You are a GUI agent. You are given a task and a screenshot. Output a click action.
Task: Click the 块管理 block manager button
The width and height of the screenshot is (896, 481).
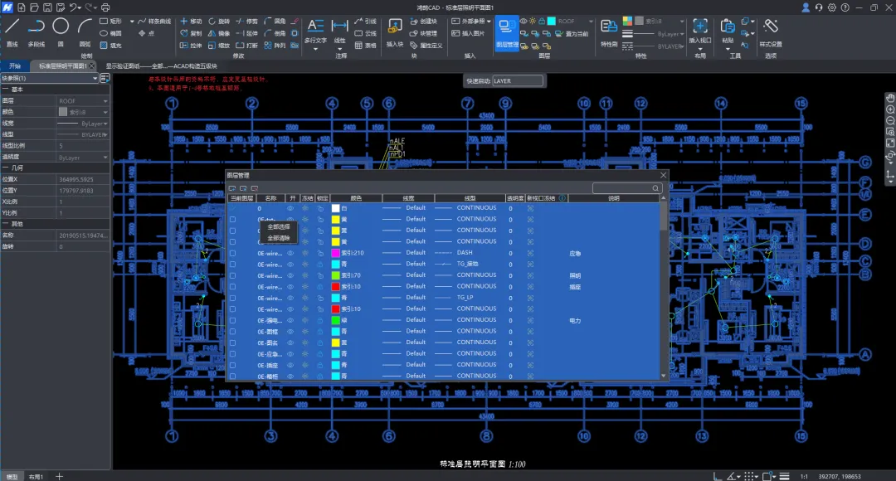point(423,34)
